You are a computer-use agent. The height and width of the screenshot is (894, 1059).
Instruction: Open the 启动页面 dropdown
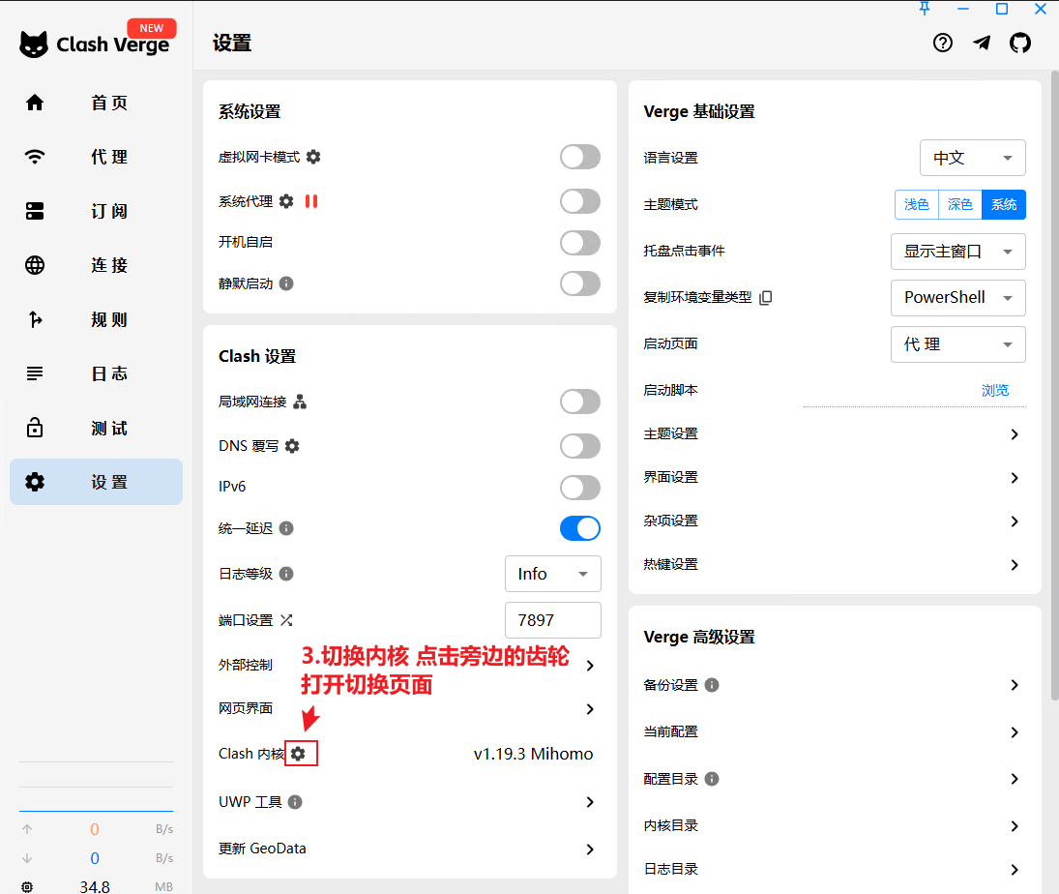pos(957,344)
